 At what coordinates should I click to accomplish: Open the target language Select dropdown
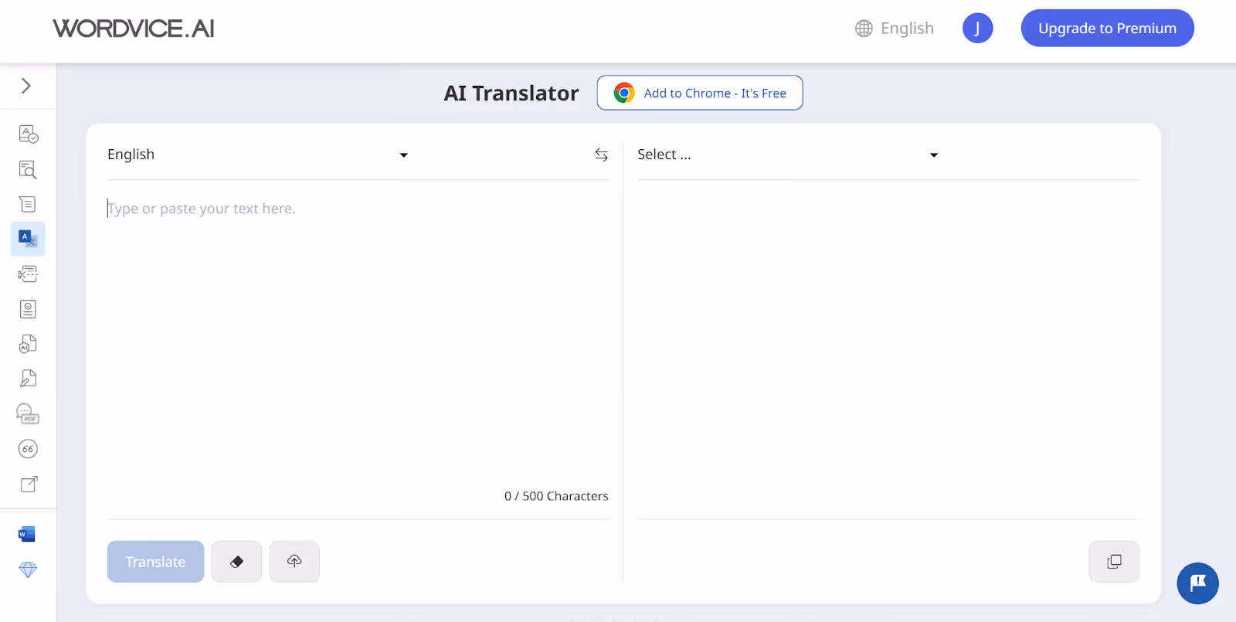click(x=786, y=155)
